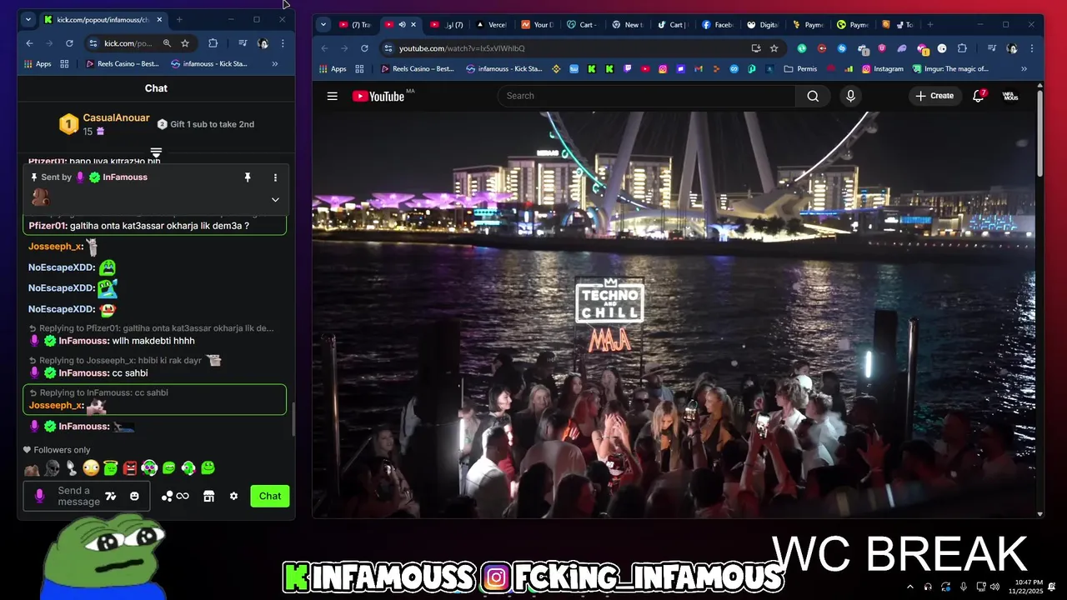Click youtube.com address bar URL
Image resolution: width=1067 pixels, height=600 pixels.
462,48
